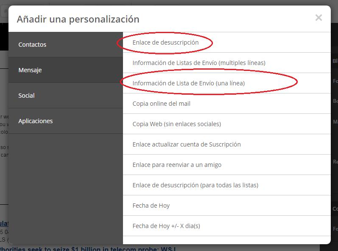Screen dimensions: 338x251
Task: Select the Mensaje category
Action: 66,70
